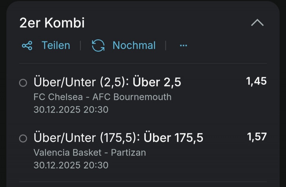Open the three-dot more options menu
The height and width of the screenshot is (187, 286).
pos(184,46)
